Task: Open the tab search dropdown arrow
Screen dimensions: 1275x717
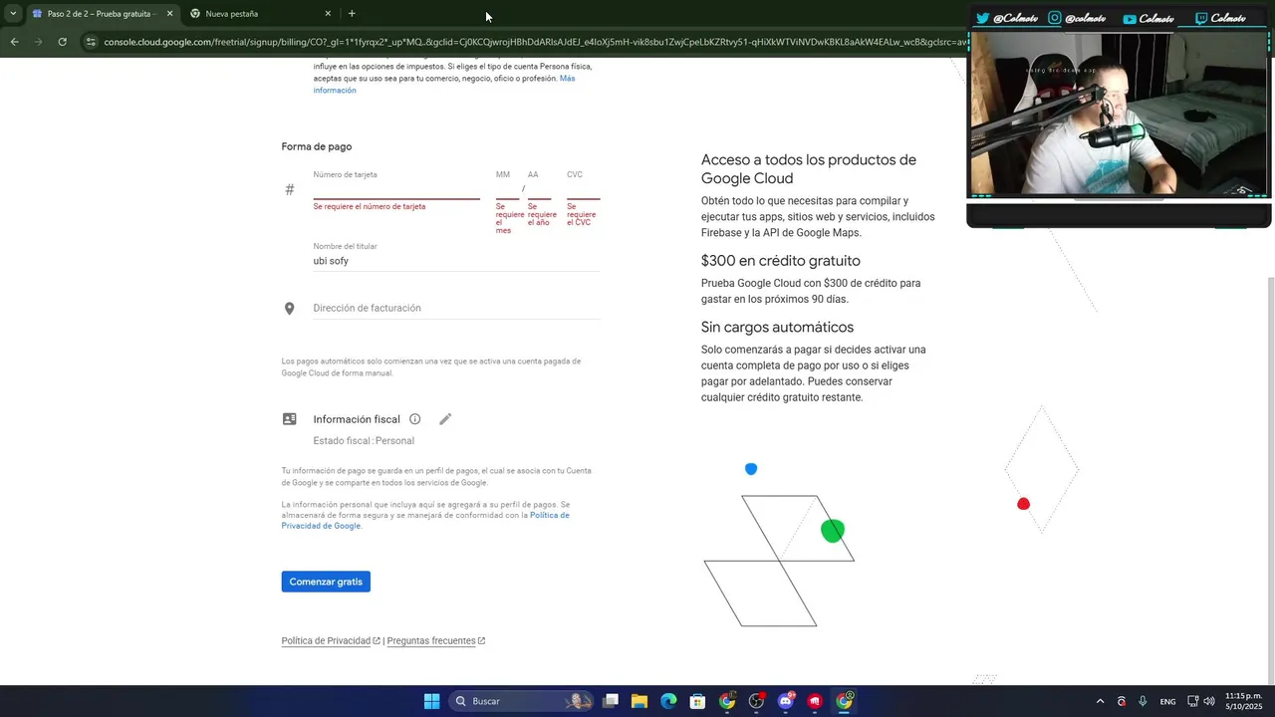Action: point(12,14)
